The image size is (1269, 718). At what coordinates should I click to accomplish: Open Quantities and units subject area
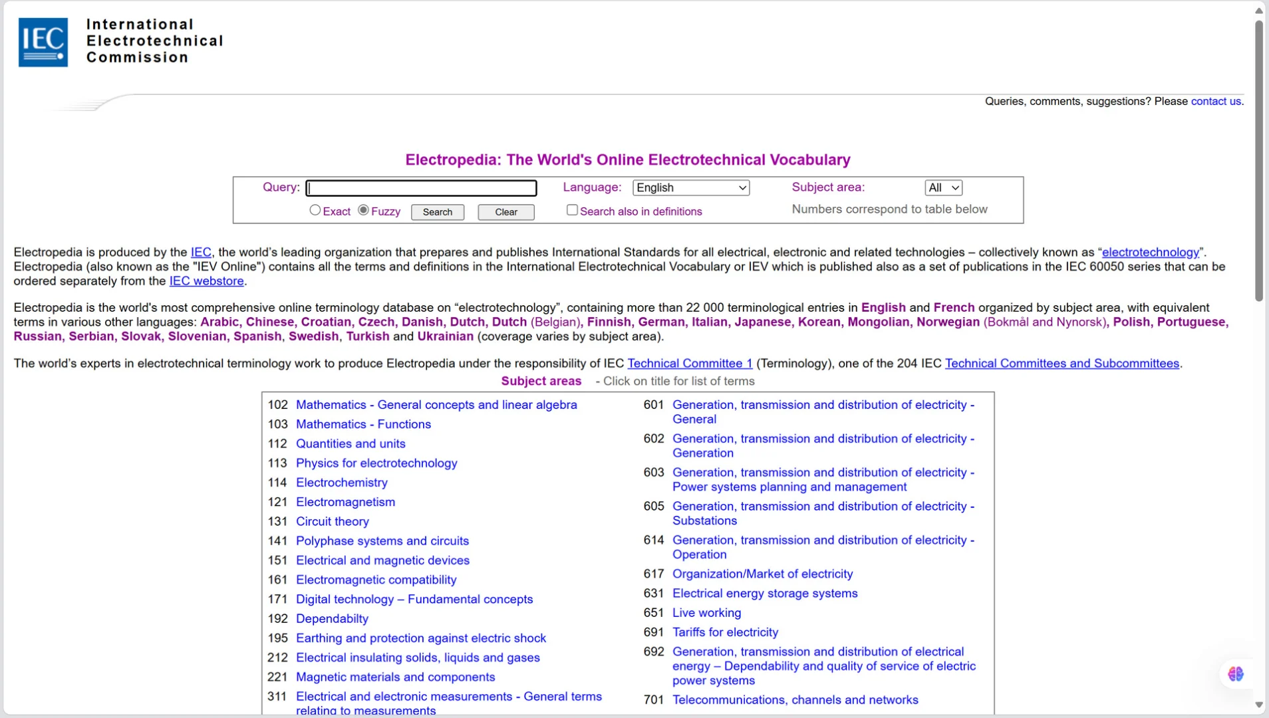[x=351, y=443]
